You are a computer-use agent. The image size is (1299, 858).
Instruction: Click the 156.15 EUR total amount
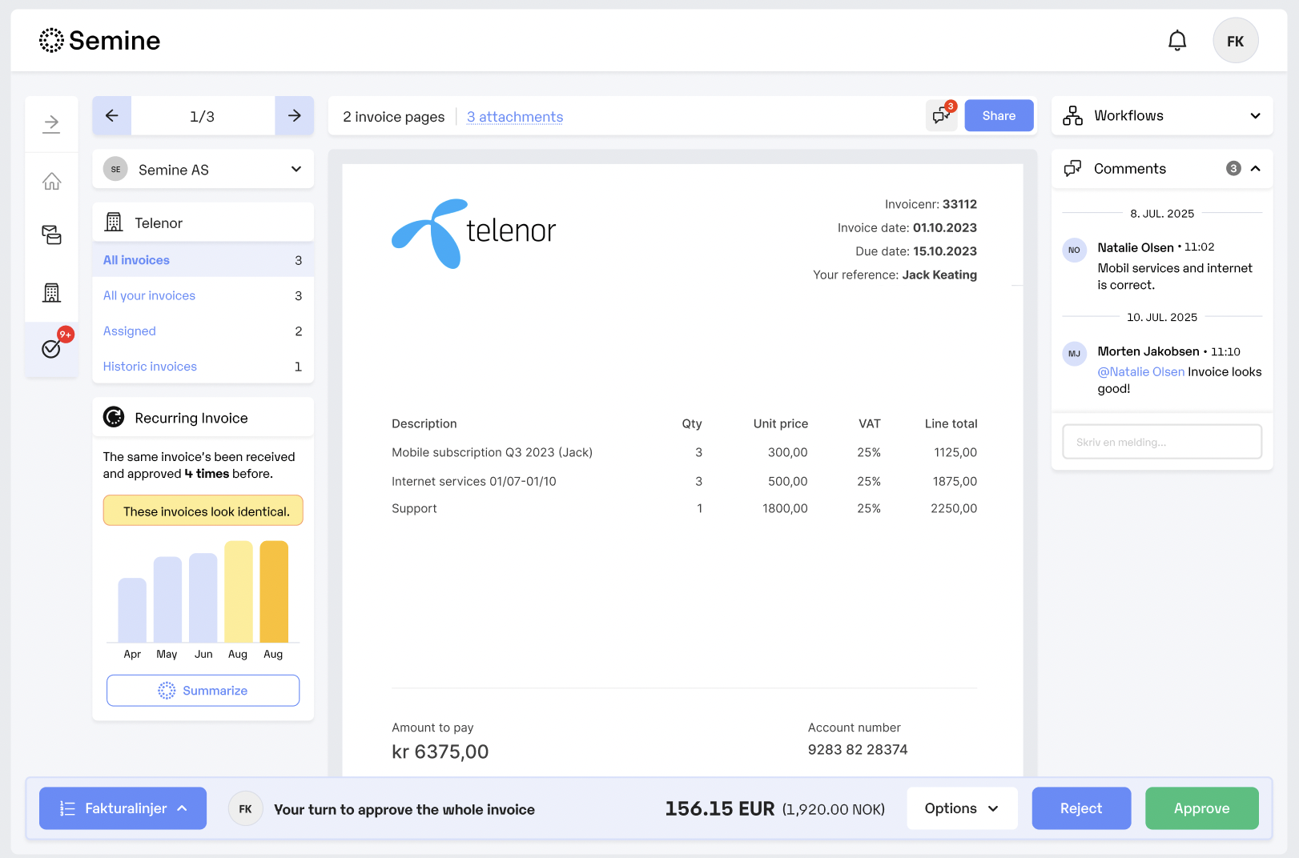719,809
